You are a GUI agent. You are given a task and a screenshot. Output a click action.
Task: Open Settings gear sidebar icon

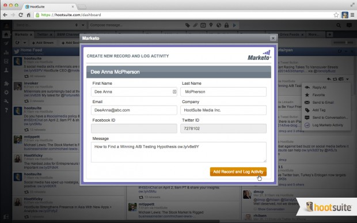[x=6, y=92]
